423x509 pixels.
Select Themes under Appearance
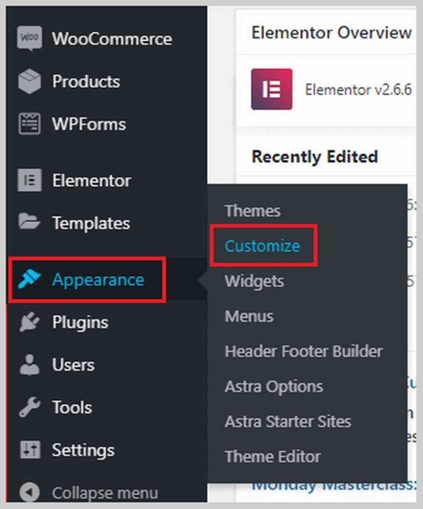tap(253, 211)
